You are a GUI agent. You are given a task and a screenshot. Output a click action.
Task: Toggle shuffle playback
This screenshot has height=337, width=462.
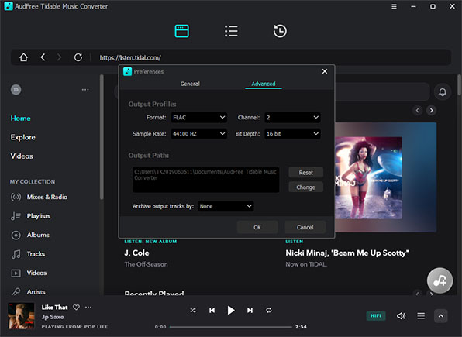click(x=193, y=310)
